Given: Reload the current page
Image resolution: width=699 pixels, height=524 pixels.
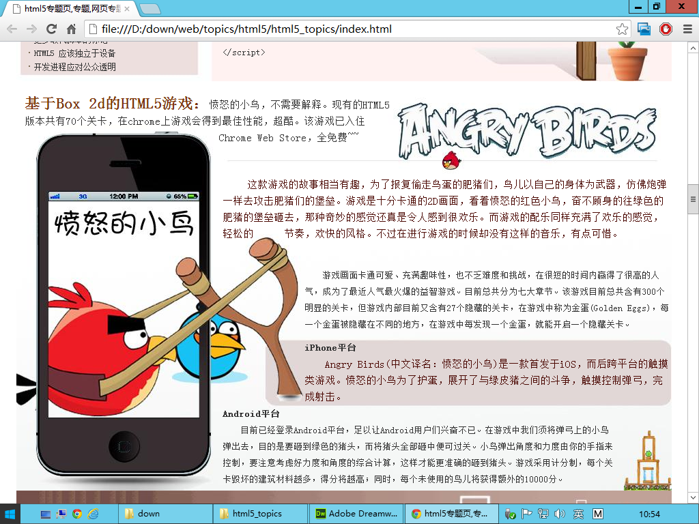Looking at the screenshot, I should (52, 29).
